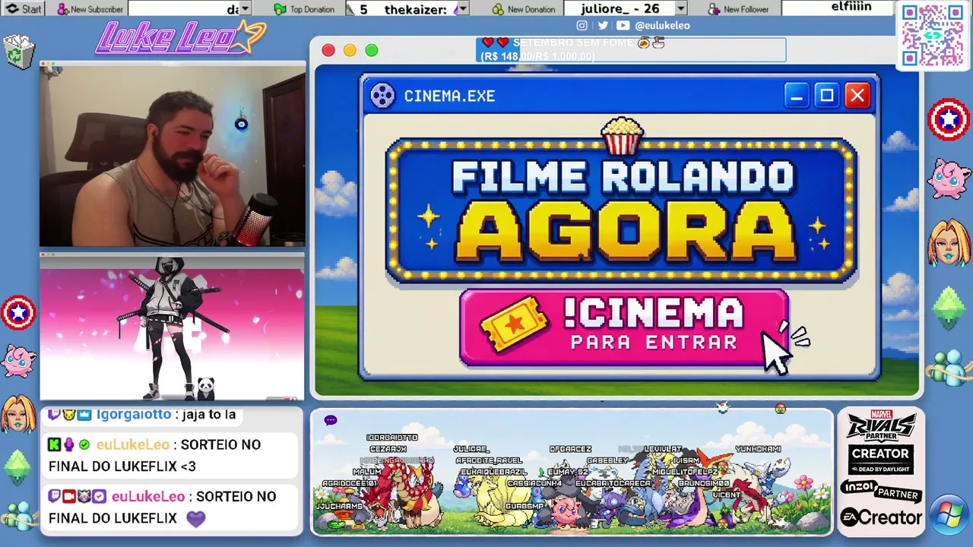Minimize the CINEMA.EXE window
This screenshot has height=547, width=973.
[x=796, y=96]
